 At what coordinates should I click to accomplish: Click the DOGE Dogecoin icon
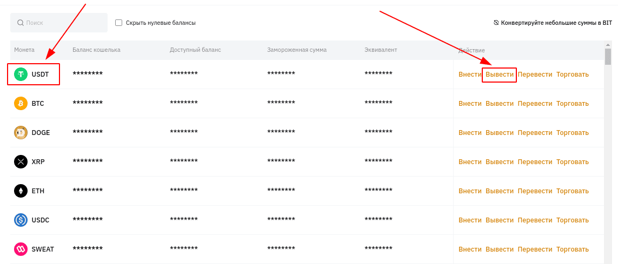tap(21, 133)
